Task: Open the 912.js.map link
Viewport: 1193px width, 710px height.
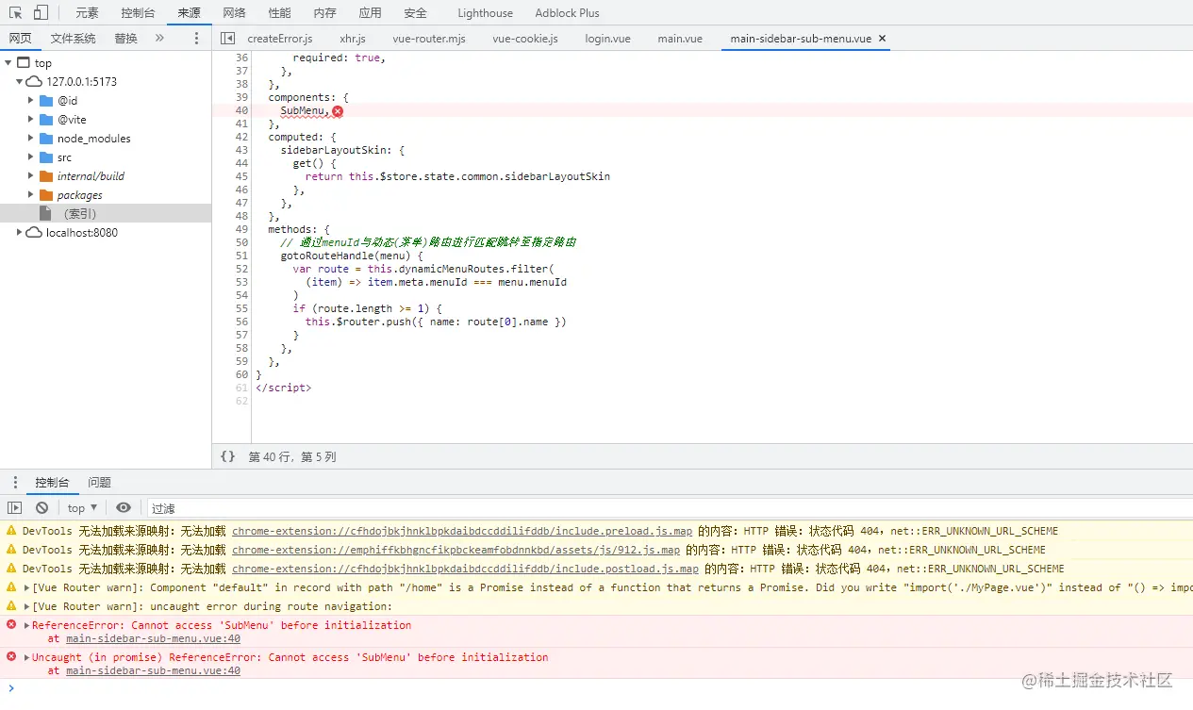Action: [456, 550]
